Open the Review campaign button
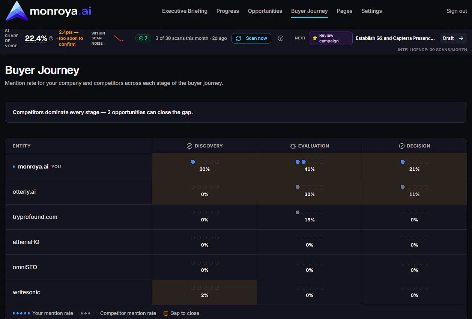472x319 pixels. click(331, 38)
